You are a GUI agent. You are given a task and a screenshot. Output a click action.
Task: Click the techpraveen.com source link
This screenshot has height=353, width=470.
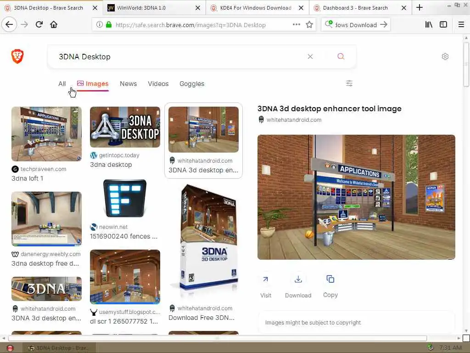(x=43, y=169)
